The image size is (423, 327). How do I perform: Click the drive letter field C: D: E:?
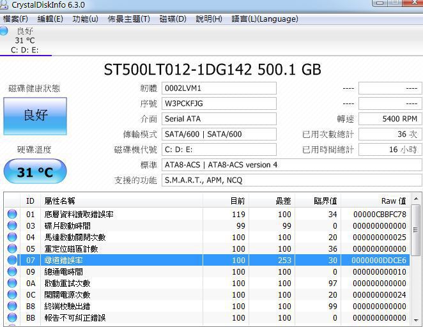coord(219,149)
